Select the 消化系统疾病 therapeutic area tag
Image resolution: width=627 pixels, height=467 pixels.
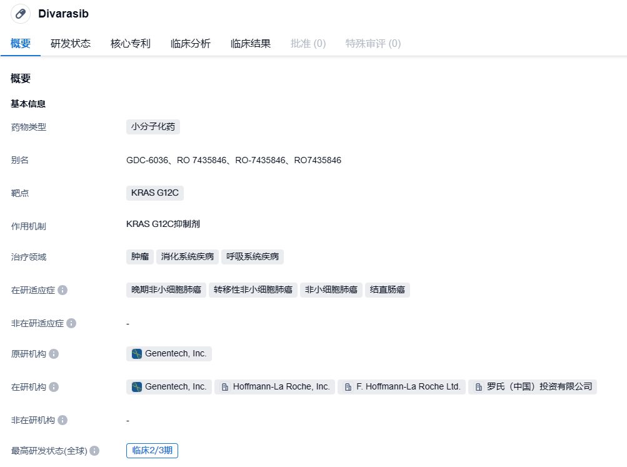pos(187,256)
